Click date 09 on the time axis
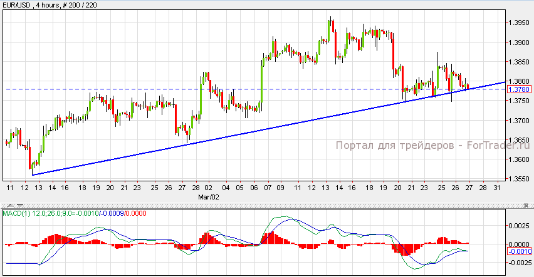The height and width of the screenshot is (277, 534). [x=281, y=188]
